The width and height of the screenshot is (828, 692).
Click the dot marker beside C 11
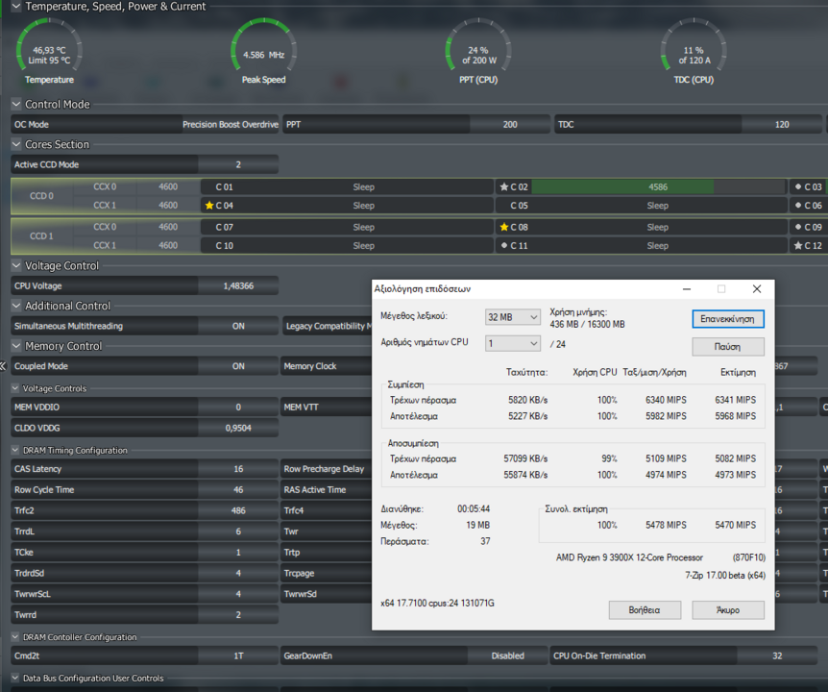pyautogui.click(x=504, y=246)
